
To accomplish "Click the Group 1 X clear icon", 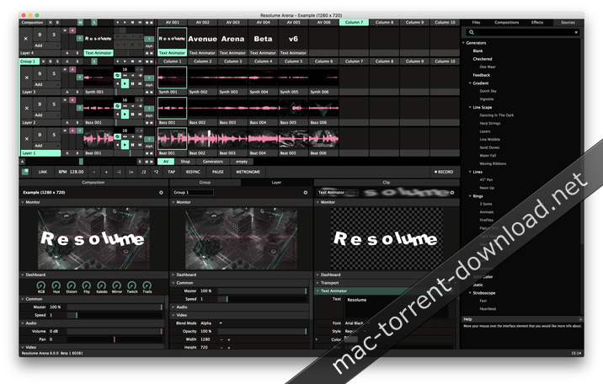I will [44, 61].
